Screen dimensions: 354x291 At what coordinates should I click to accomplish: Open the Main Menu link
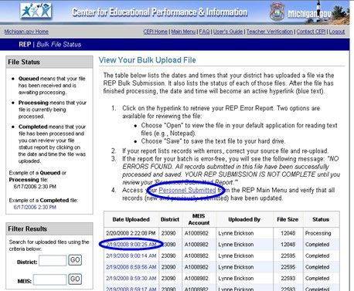[183, 32]
